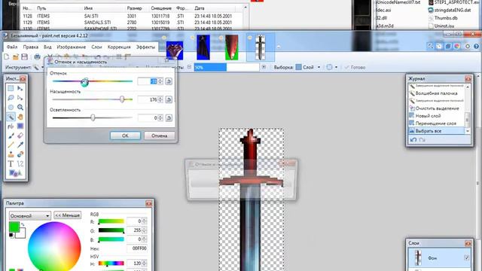Adjust the Насыщенность slider handle
Image resolution: width=482 pixels, height=271 pixels.
pos(122,99)
